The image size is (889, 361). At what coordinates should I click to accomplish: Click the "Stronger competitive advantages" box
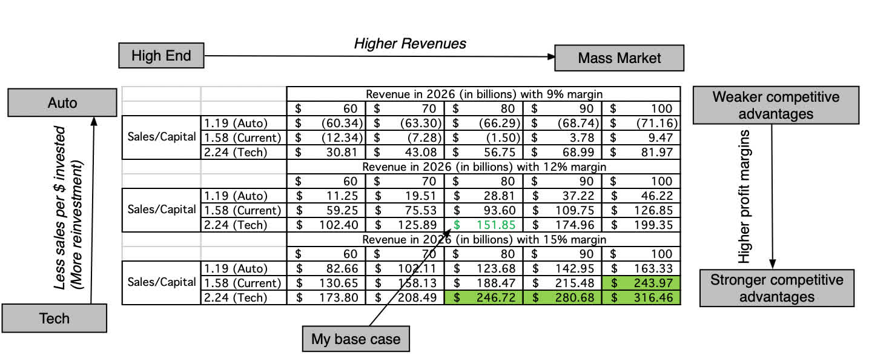(777, 288)
